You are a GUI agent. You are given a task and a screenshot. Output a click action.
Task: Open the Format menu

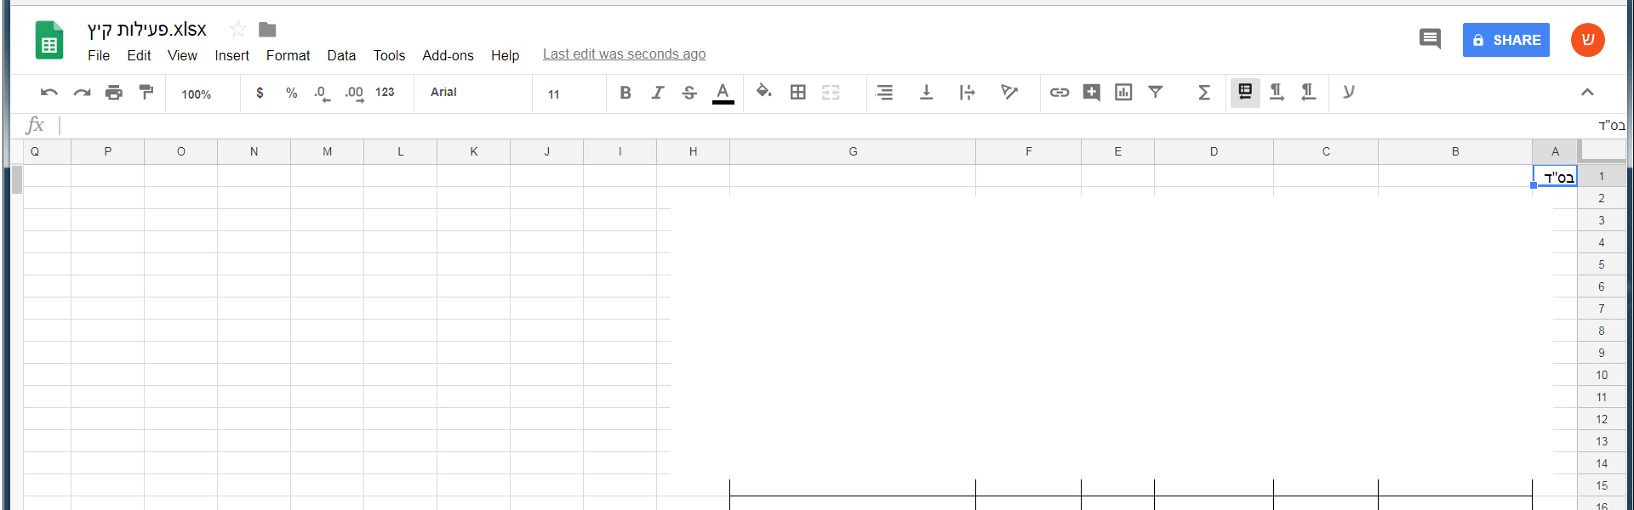tap(288, 55)
